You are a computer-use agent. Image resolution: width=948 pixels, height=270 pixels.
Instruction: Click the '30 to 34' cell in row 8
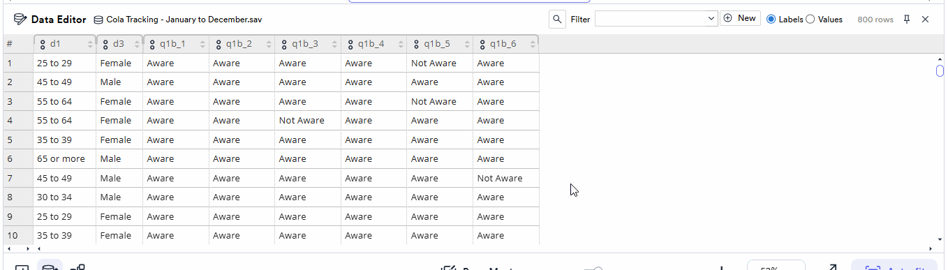click(65, 197)
